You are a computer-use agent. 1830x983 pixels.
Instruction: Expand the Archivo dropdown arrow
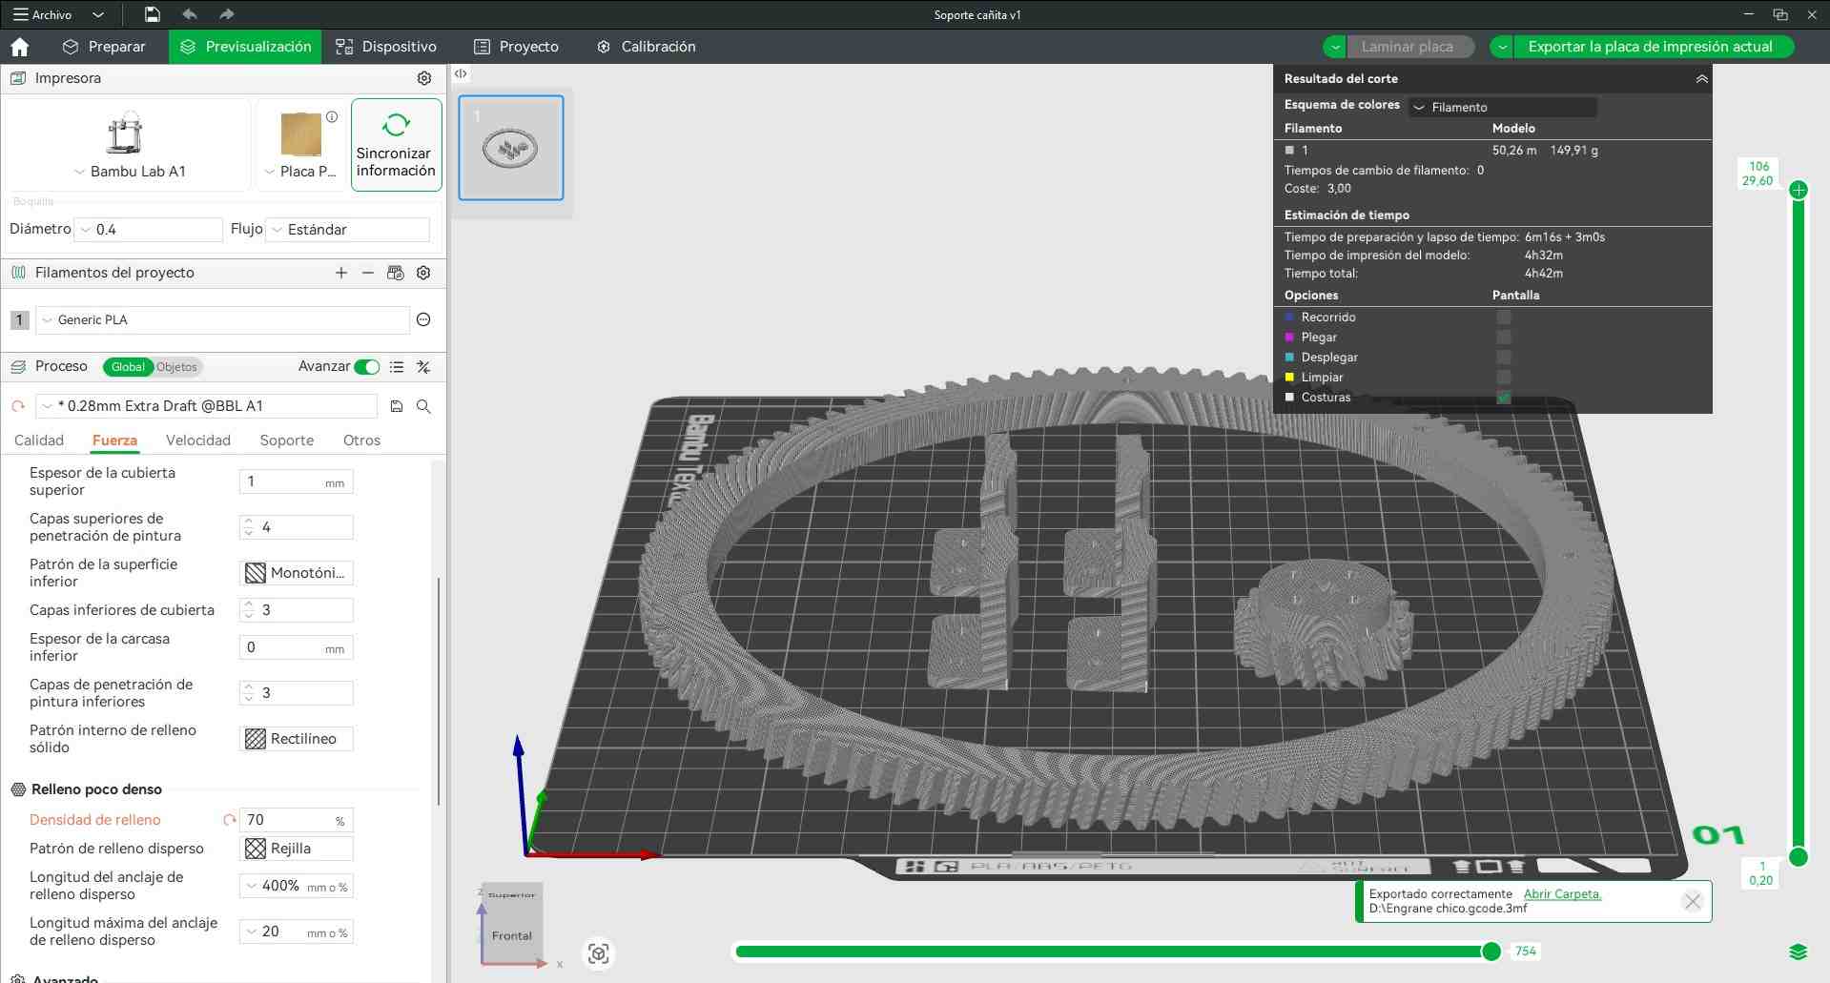tap(98, 14)
